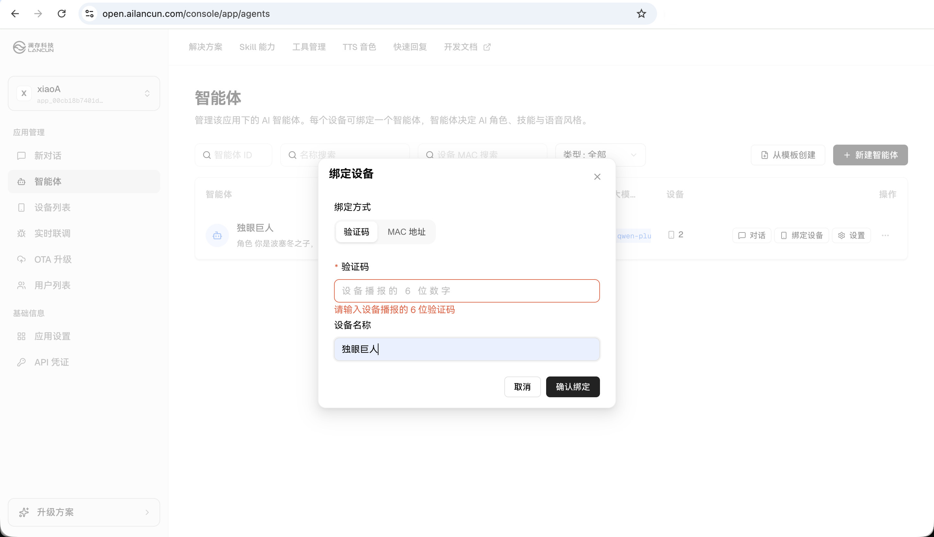Image resolution: width=934 pixels, height=537 pixels.
Task: Open the 快速回复 top tab
Action: point(410,47)
